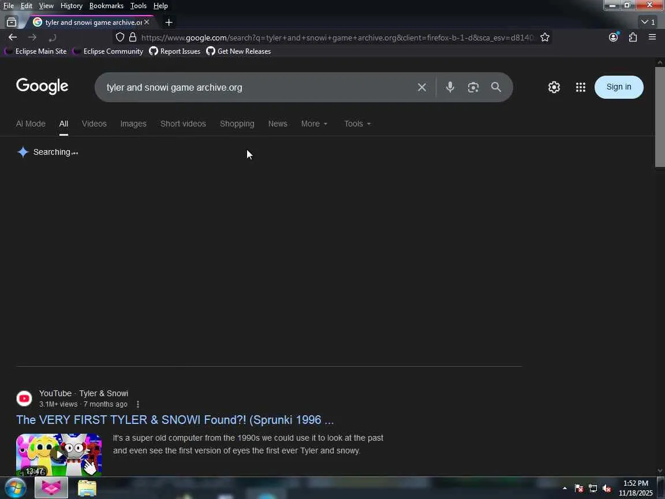The height and width of the screenshot is (499, 665).
Task: Open Report Issues bookmark
Action: click(175, 51)
